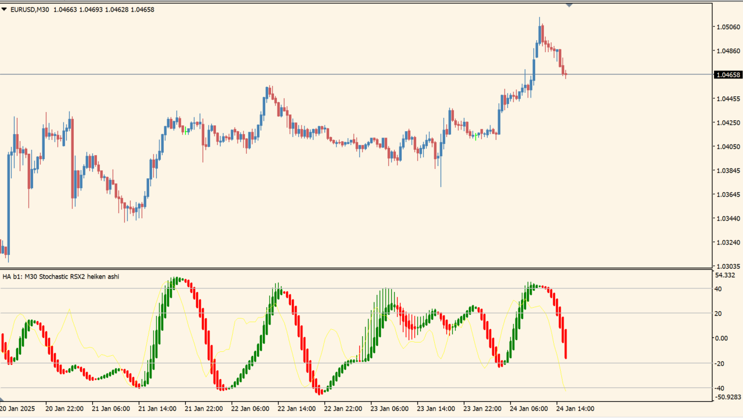
Task: Click the 20 Jan 2025 date label
Action: coord(17,409)
